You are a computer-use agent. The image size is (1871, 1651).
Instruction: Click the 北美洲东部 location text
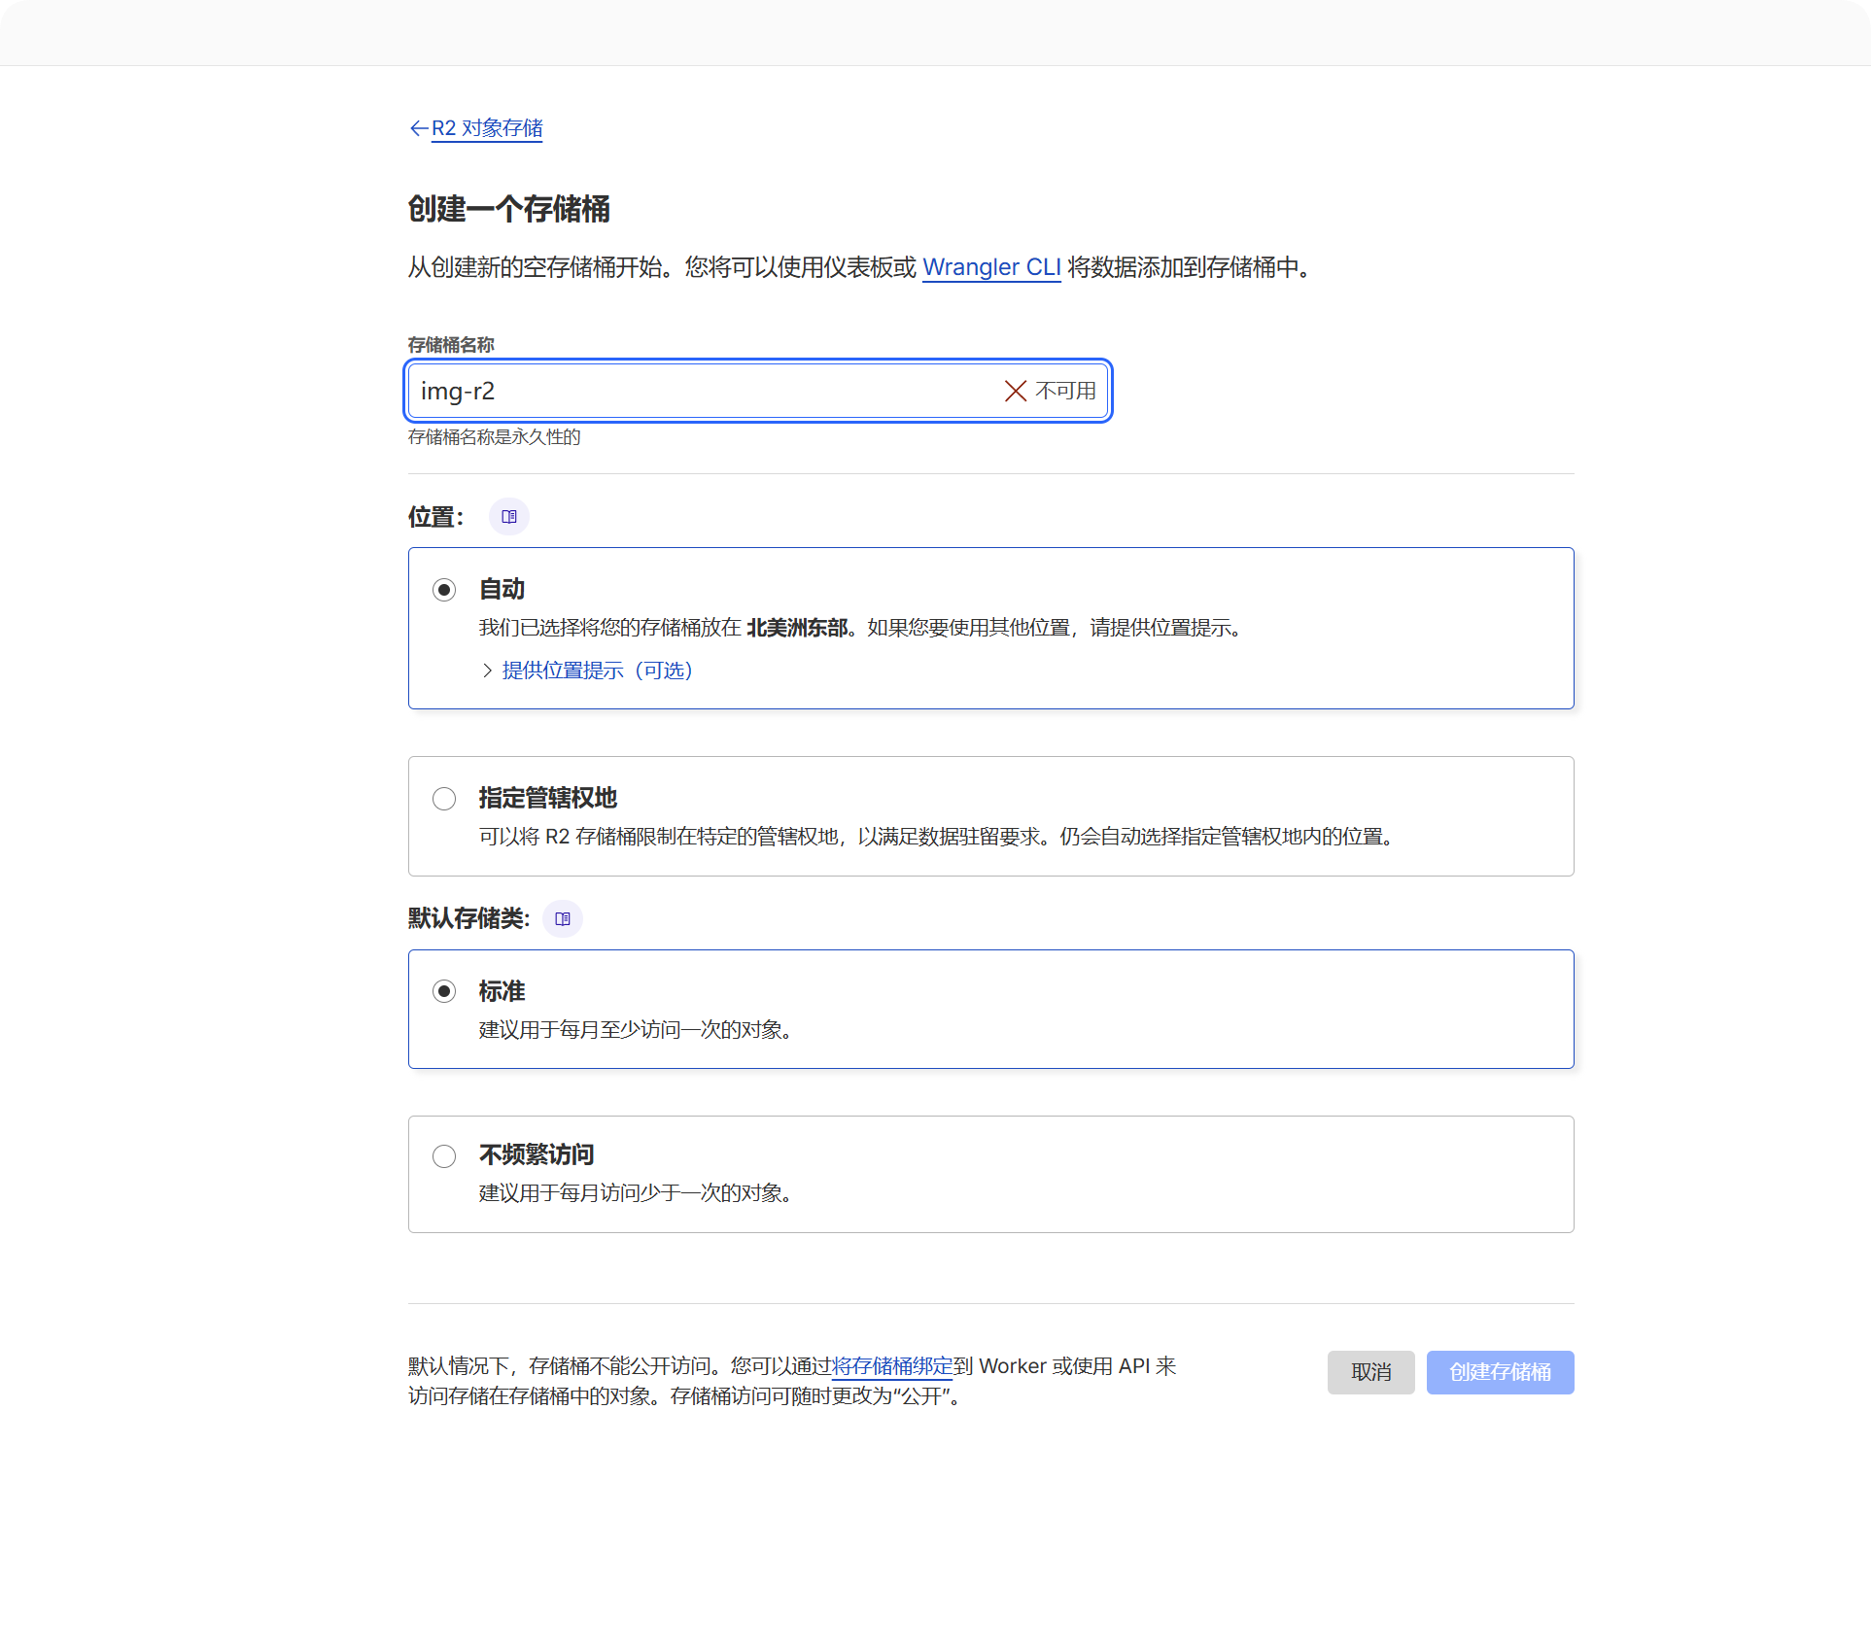click(x=797, y=628)
